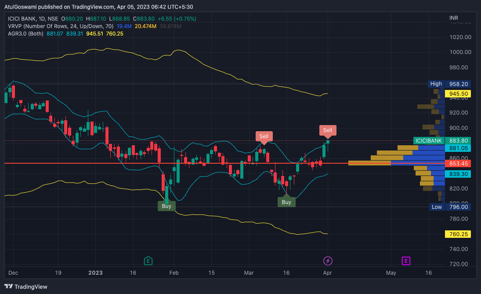
Task: Click the VRVP 19.4M up volume value
Action: point(124,26)
